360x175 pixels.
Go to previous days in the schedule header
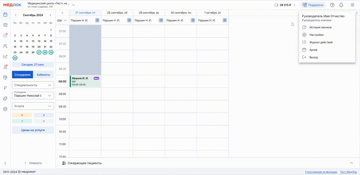click(x=62, y=13)
